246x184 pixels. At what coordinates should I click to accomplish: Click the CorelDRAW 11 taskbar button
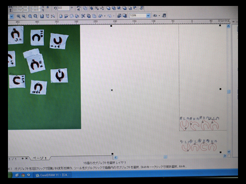52,175
